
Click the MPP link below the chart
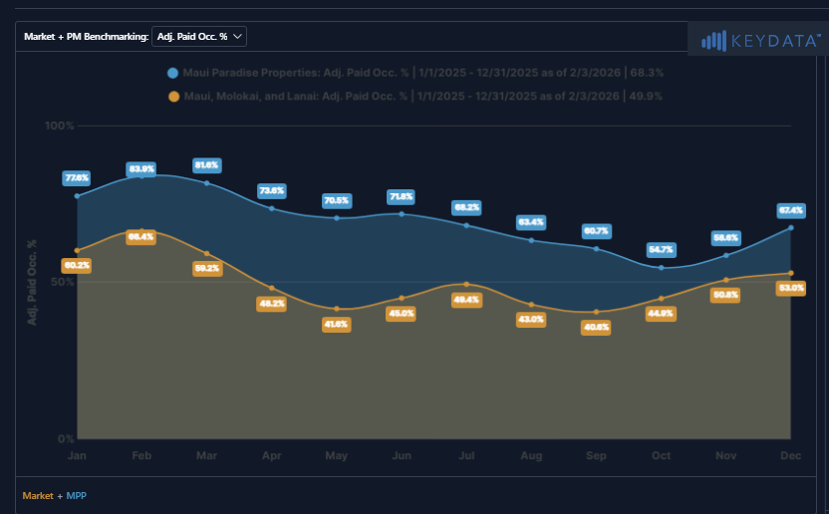click(x=77, y=495)
